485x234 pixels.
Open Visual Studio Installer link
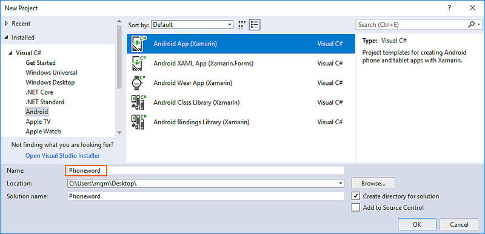coord(62,155)
